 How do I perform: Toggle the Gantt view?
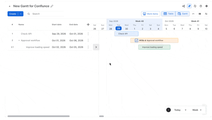pyautogui.click(x=183, y=14)
